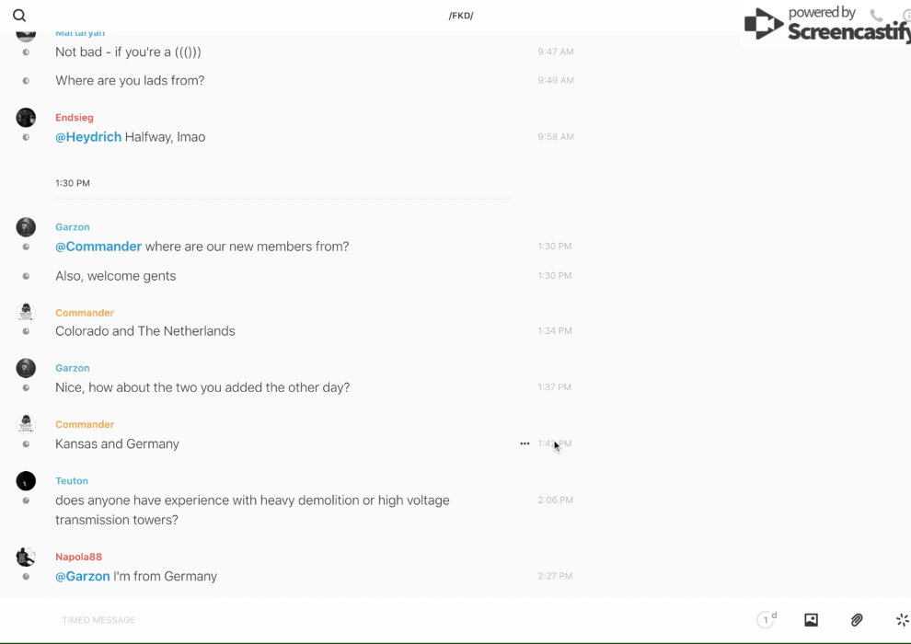Screen dimensions: 911x644
Task: Attach a file using the paperclip icon
Action: point(857,620)
